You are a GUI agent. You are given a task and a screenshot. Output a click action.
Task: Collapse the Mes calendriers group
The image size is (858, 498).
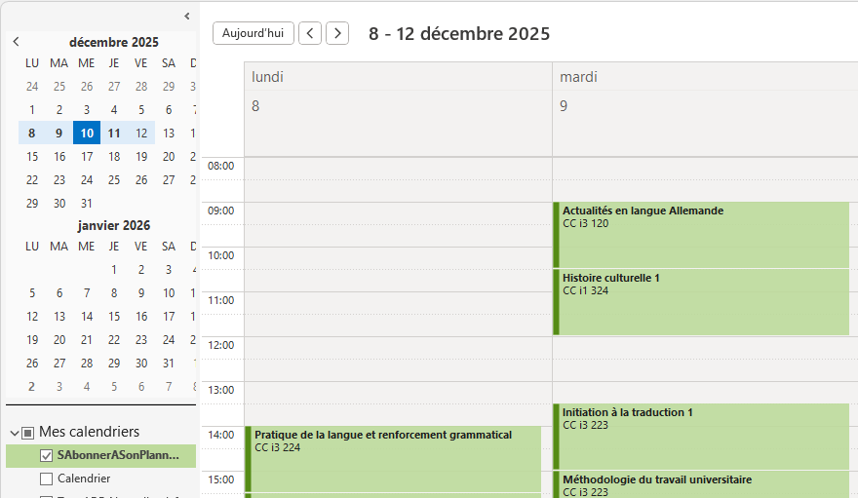(x=15, y=432)
